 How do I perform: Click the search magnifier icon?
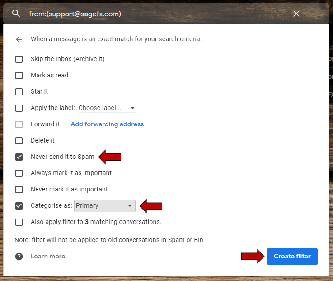tap(16, 14)
